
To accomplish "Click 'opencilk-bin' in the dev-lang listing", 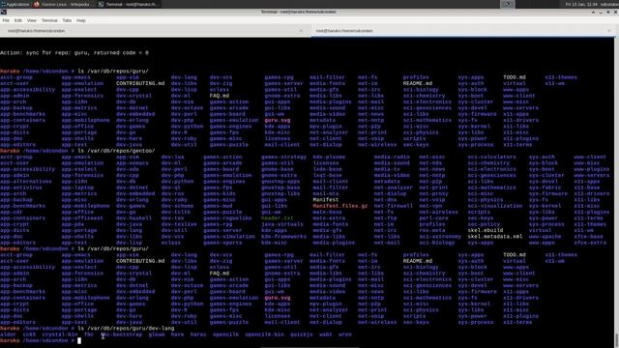I will pos(264,334).
